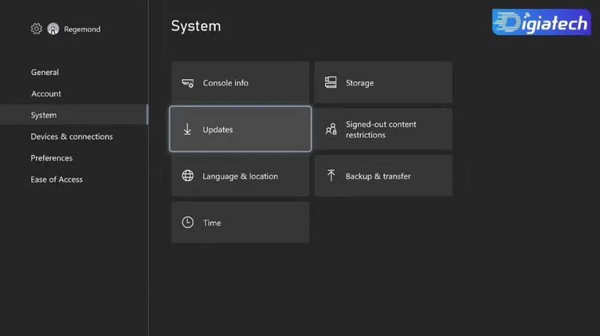Click the globe icon for Language
Image resolution: width=600 pixels, height=336 pixels.
point(187,176)
